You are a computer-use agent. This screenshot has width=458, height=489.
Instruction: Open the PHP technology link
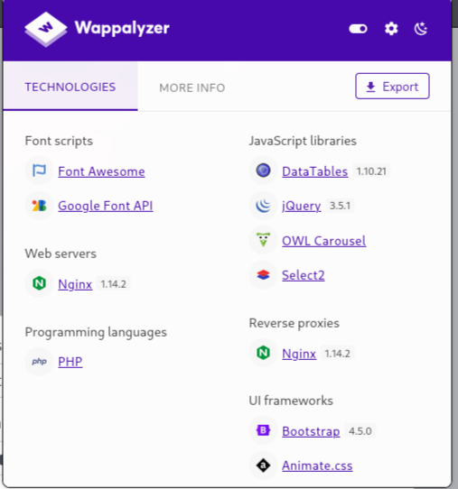[x=70, y=362]
